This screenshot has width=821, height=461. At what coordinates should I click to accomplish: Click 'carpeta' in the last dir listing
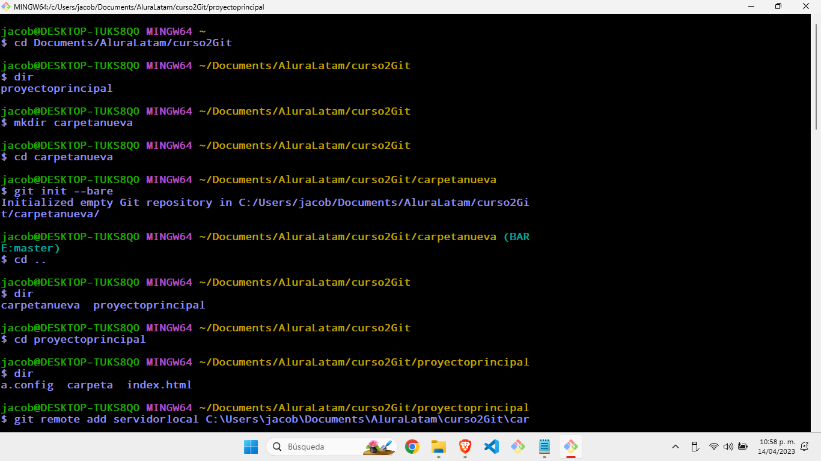coord(90,385)
